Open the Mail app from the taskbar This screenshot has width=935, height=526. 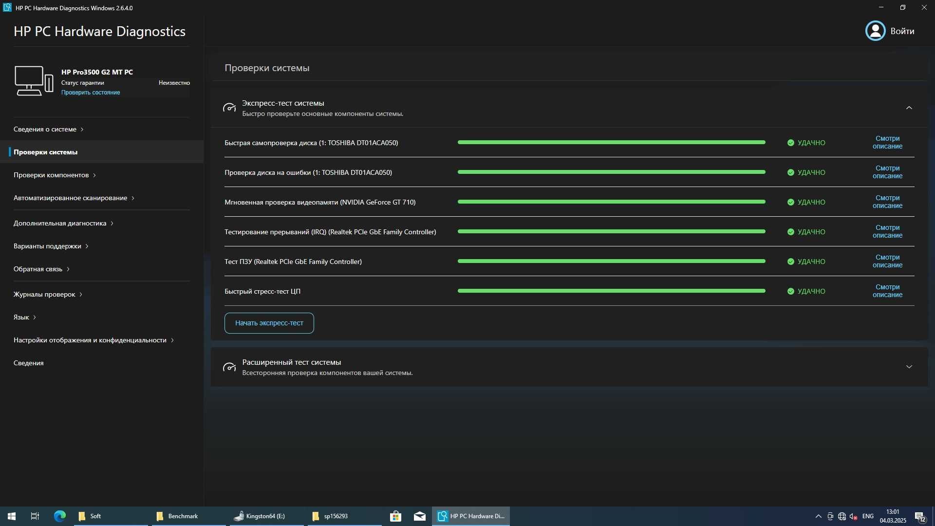[x=419, y=516]
